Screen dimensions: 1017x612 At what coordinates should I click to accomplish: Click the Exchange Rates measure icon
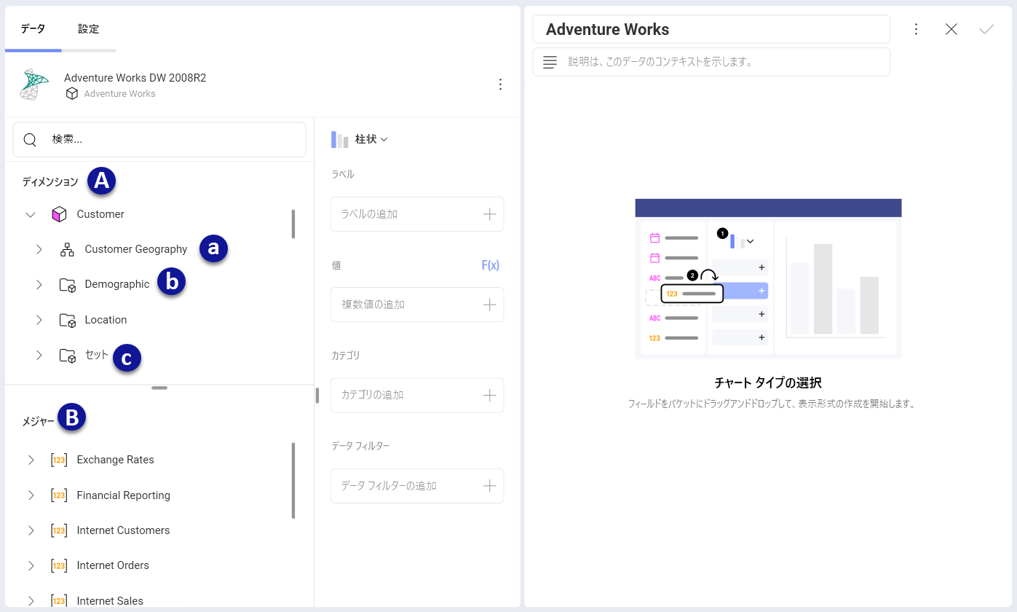[60, 460]
